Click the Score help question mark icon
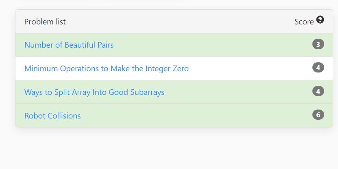This screenshot has height=169, width=338. [320, 20]
